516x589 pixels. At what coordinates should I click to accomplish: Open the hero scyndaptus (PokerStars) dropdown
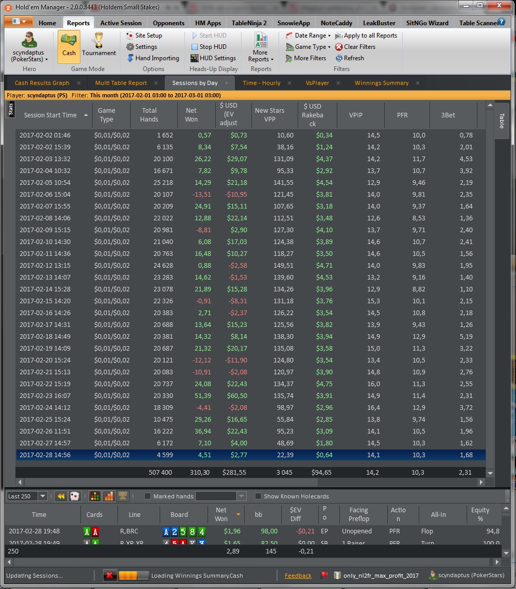(x=29, y=56)
